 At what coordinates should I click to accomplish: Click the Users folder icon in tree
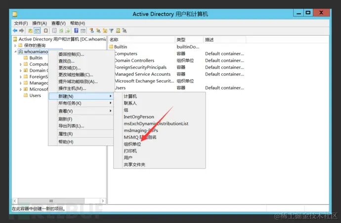(x=26, y=95)
